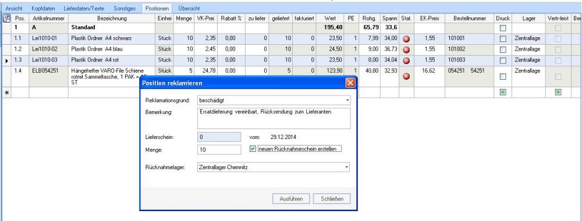Click the new-row asterisk marker
Viewport: 582px width, 221px height.
click(x=6, y=92)
